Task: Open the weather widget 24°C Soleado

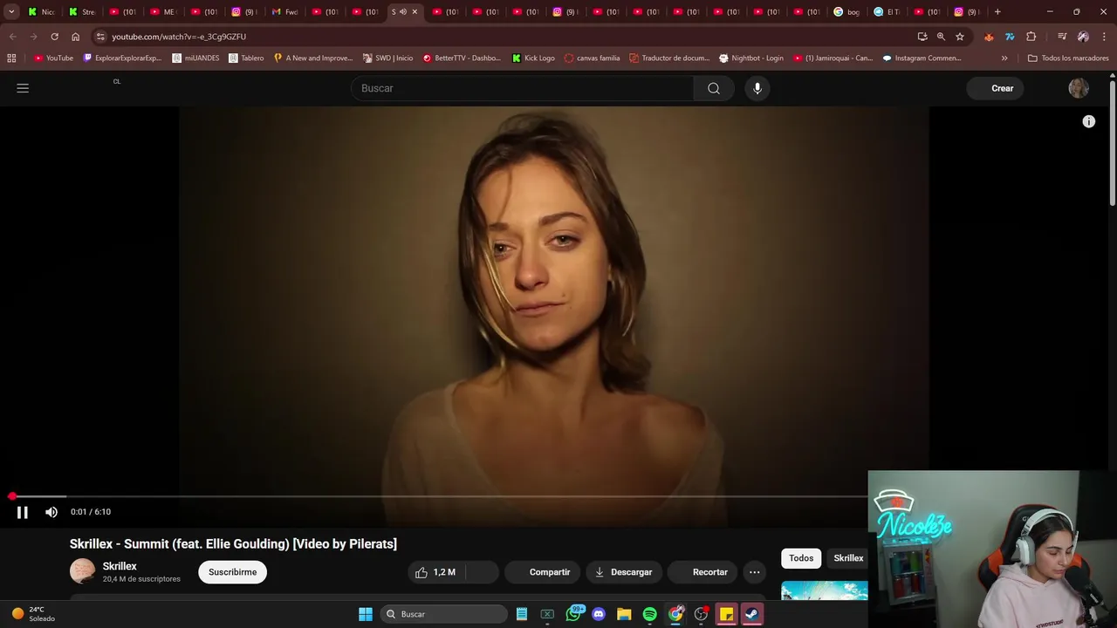Action: (35, 614)
